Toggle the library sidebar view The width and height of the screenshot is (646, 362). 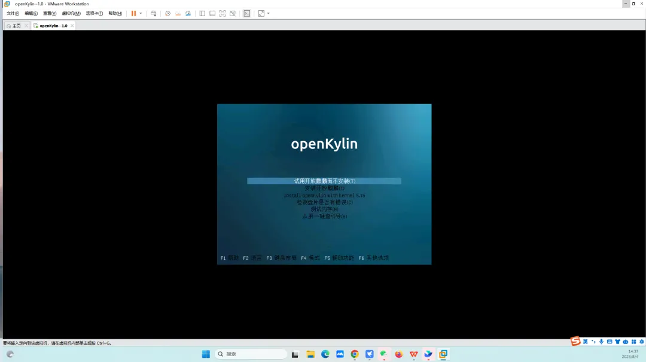click(x=202, y=14)
